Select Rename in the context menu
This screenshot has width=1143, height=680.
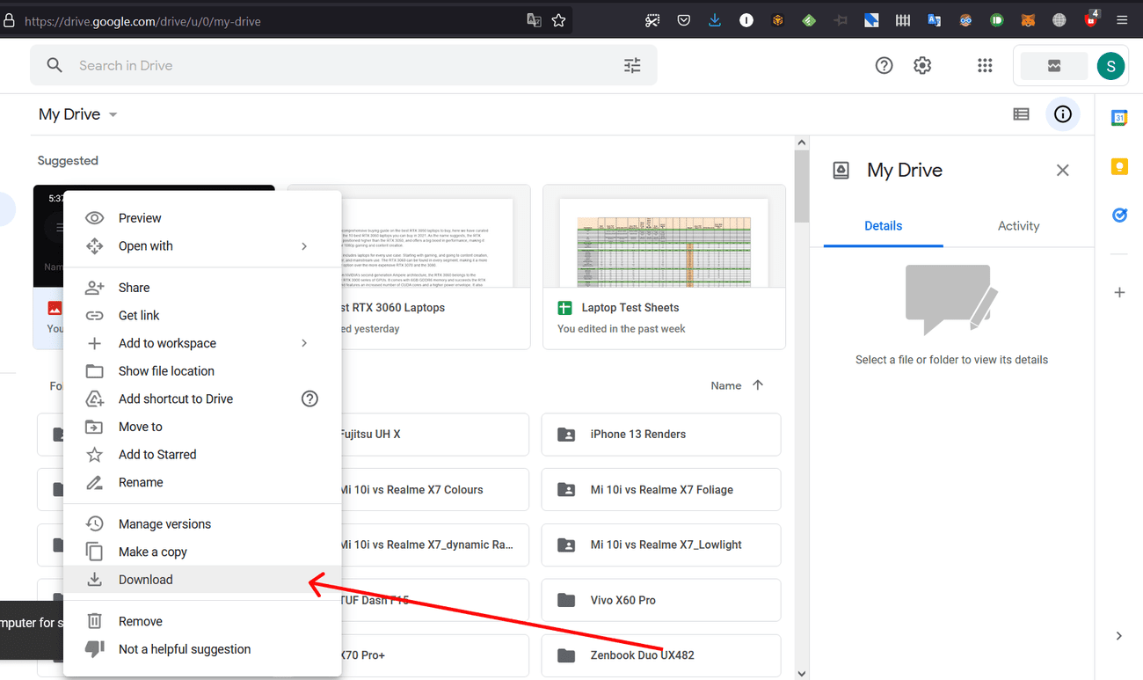[x=141, y=482]
